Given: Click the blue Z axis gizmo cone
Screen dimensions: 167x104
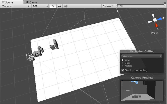Looking at the screenshot, I should [x=160, y=19].
